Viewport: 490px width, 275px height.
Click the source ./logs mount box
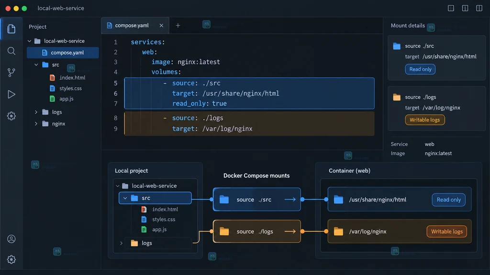tap(257, 232)
